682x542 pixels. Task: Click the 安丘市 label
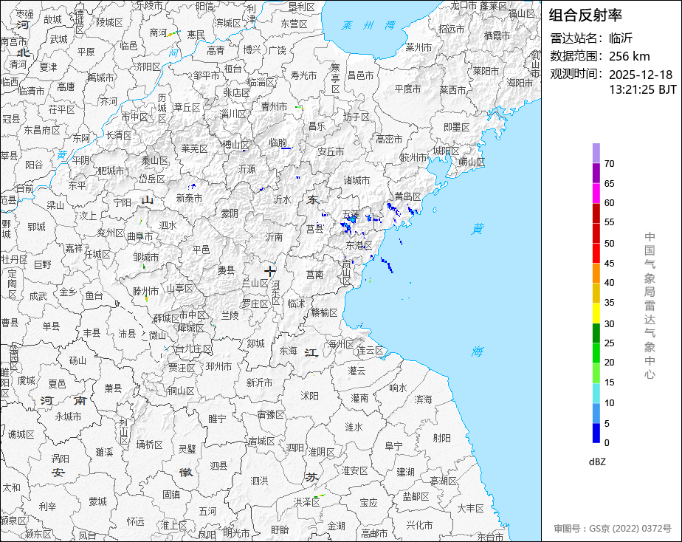pyautogui.click(x=331, y=151)
